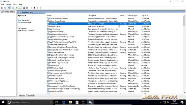The height and width of the screenshot is (105, 186).
Task: Select Application Layer Gateway Service
Action: coord(99,37)
